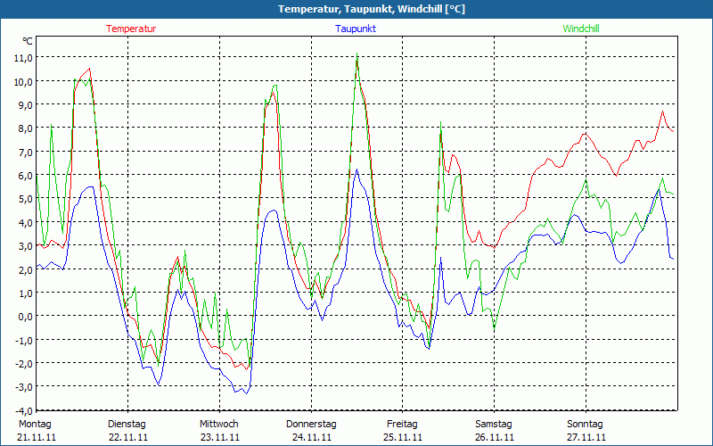The width and height of the screenshot is (713, 446).
Task: Click the 5,0 y-axis value
Action: [x=26, y=199]
